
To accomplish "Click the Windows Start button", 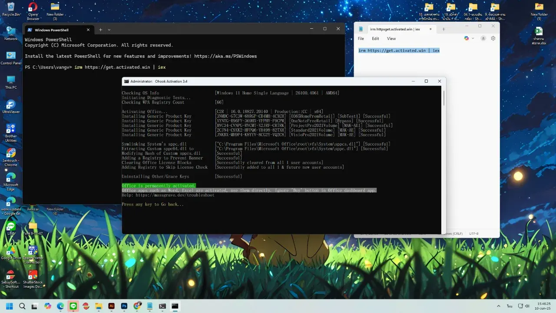I will (x=9, y=306).
